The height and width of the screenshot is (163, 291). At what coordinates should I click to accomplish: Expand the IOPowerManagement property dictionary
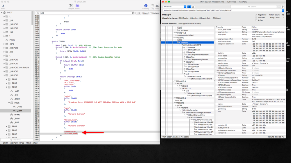point(217,92)
